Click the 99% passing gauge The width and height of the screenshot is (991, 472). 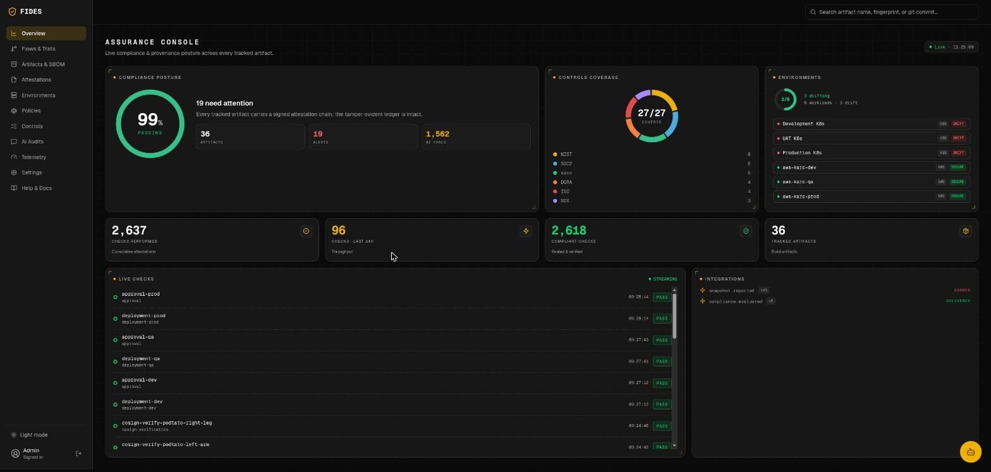click(x=150, y=124)
